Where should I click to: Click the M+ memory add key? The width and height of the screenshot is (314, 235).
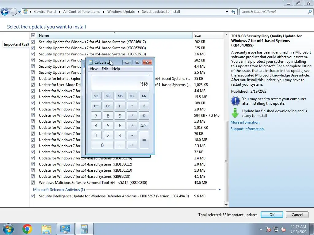click(x=132, y=96)
